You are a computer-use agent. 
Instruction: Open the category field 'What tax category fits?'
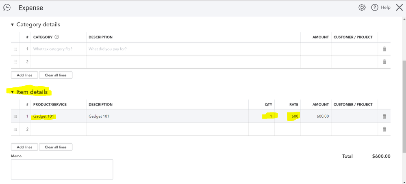59,49
